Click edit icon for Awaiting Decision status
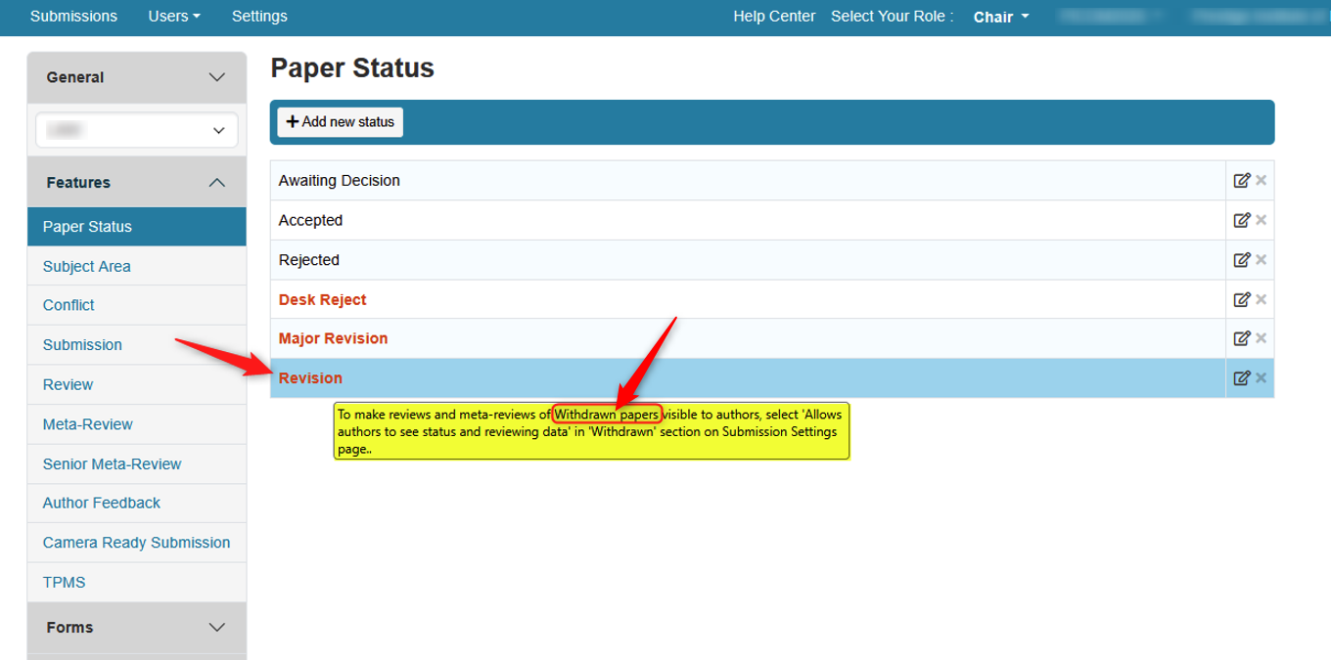Screen dimensions: 1331x660 pyautogui.click(x=1241, y=181)
